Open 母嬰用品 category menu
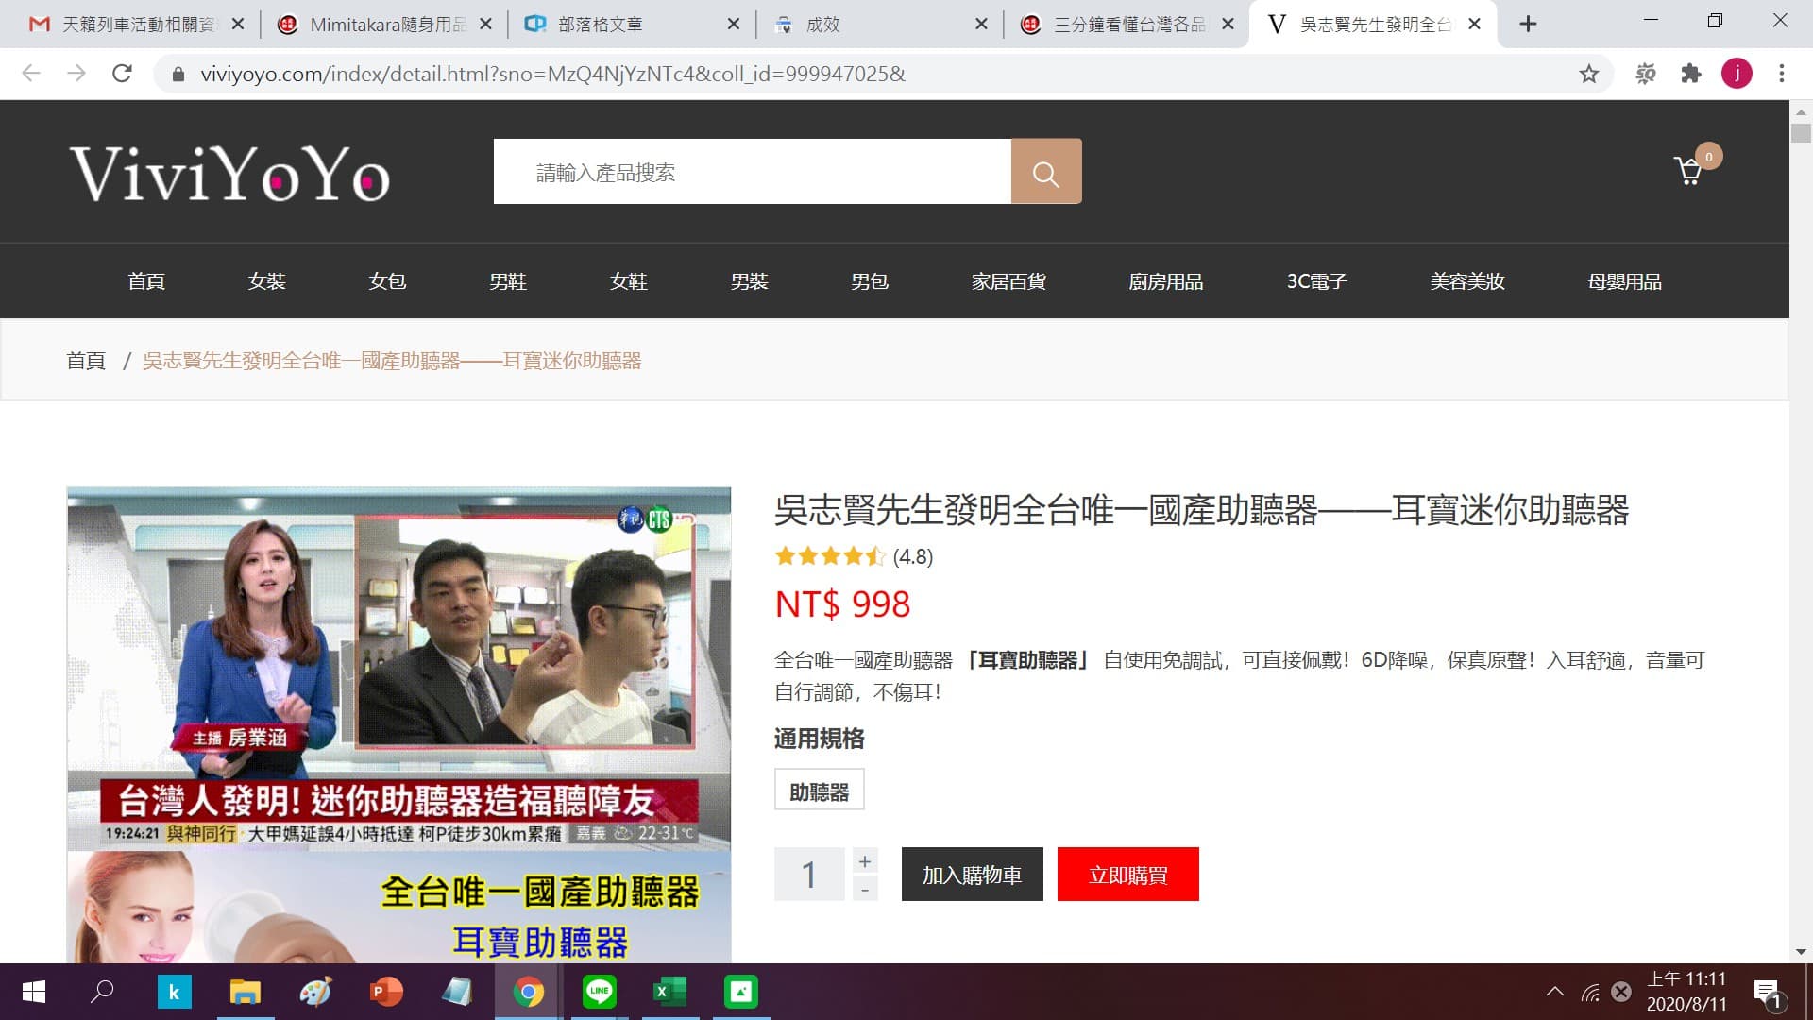This screenshot has height=1020, width=1813. pyautogui.click(x=1624, y=281)
